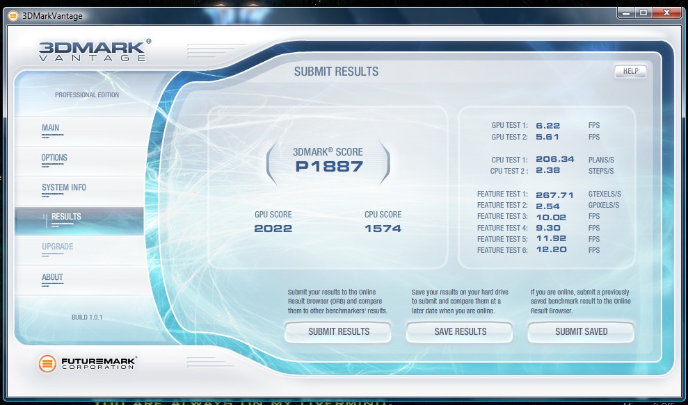Open the Upgrade section
This screenshot has width=688, height=405.
pos(79,249)
